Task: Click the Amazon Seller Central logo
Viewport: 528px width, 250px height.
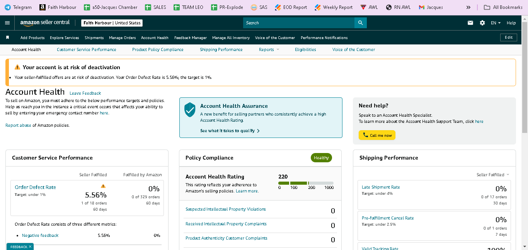Action: pyautogui.click(x=45, y=23)
